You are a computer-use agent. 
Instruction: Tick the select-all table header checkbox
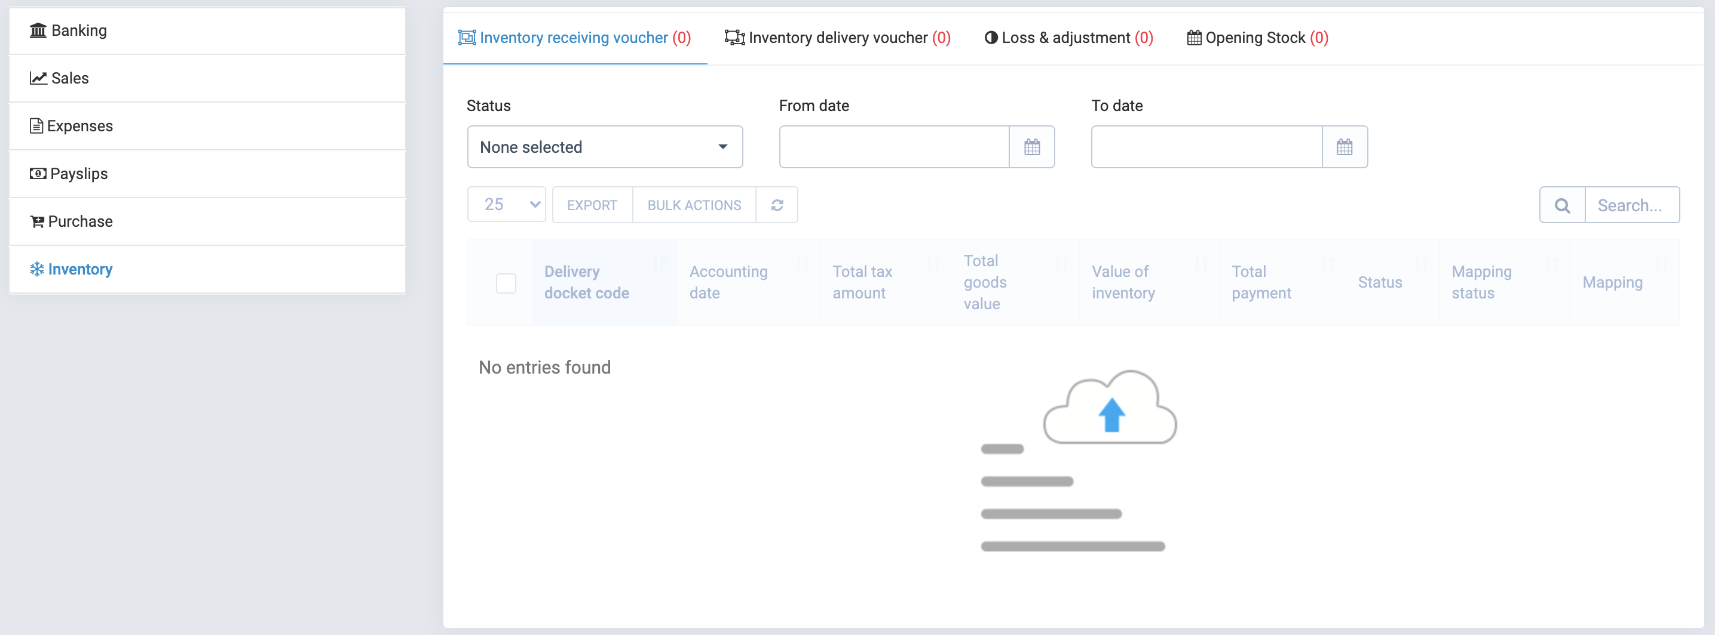click(506, 283)
